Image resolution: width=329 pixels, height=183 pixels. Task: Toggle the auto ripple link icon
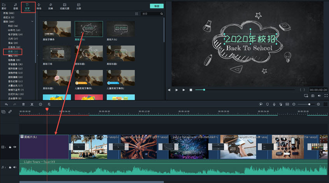(x=10, y=112)
